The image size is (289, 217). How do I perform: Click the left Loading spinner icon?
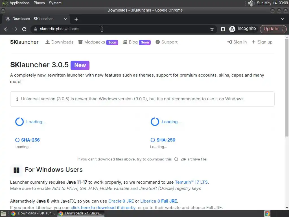tap(19, 122)
